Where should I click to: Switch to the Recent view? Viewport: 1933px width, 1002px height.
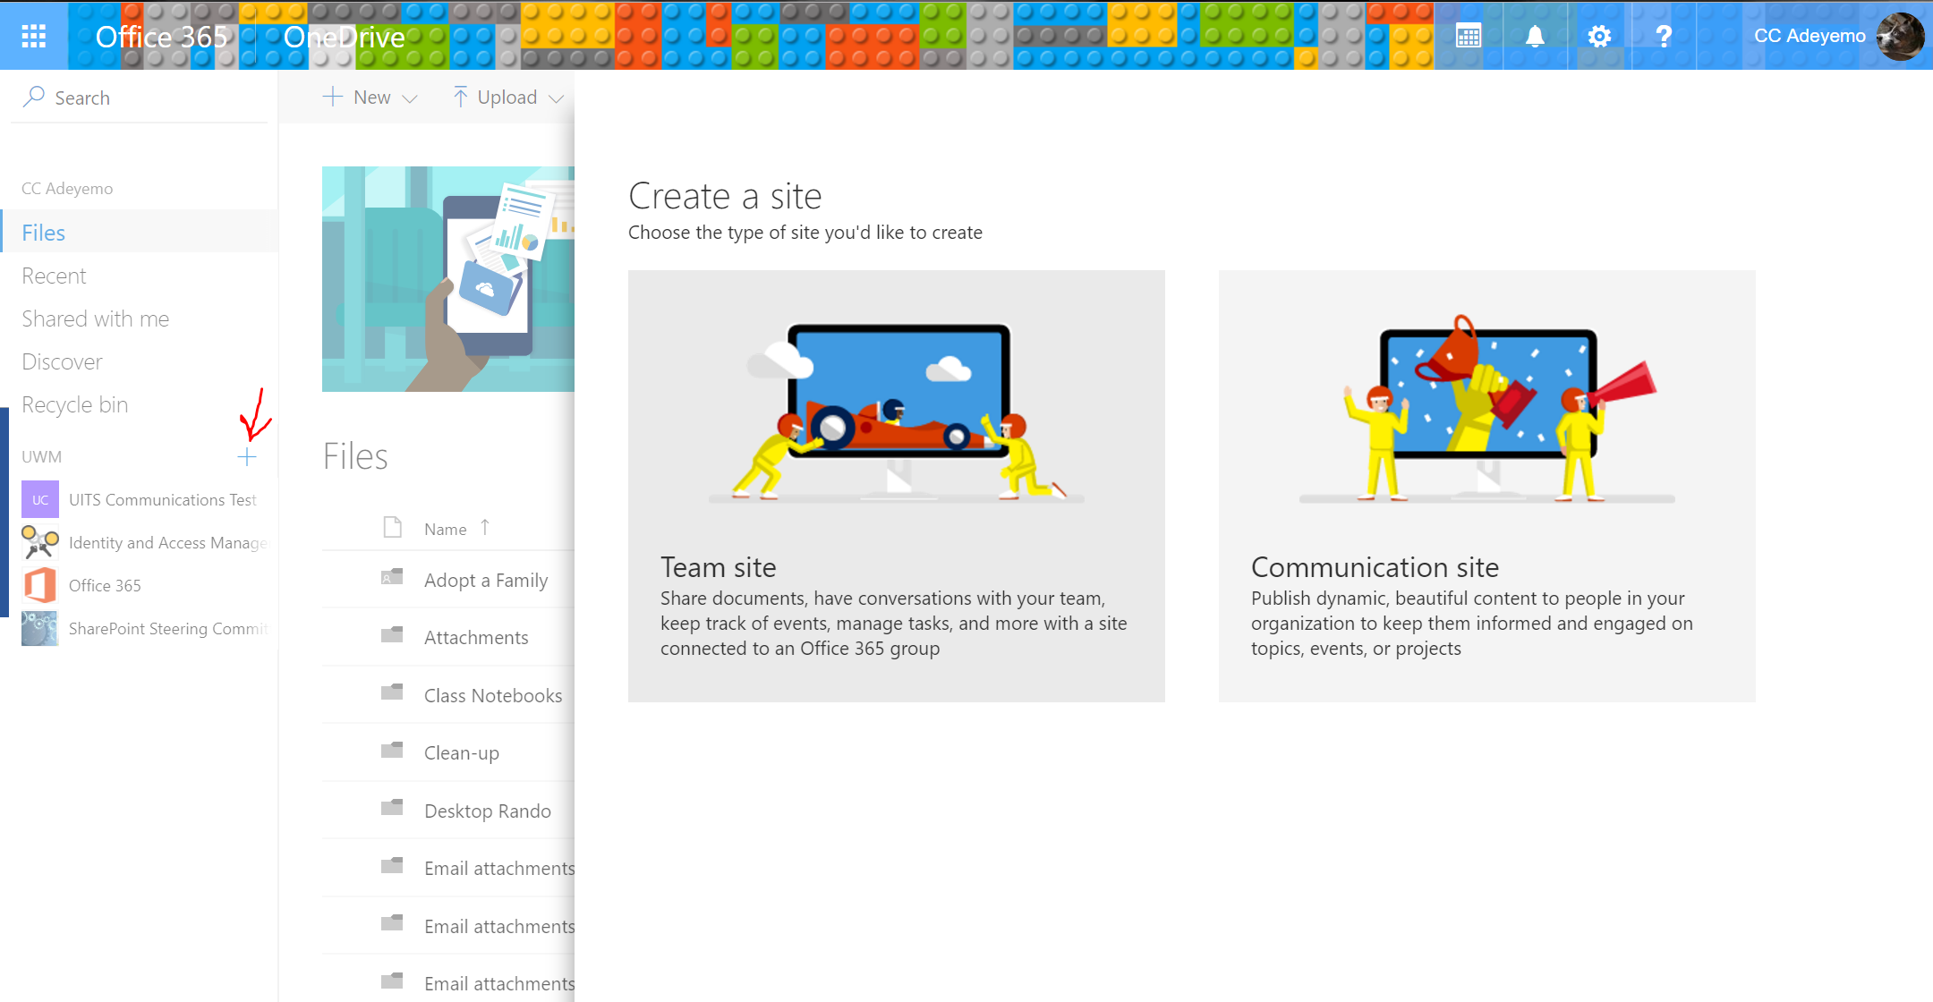[x=54, y=275]
